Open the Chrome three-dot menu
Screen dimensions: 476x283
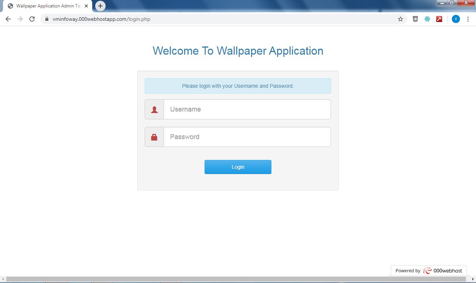(x=468, y=19)
